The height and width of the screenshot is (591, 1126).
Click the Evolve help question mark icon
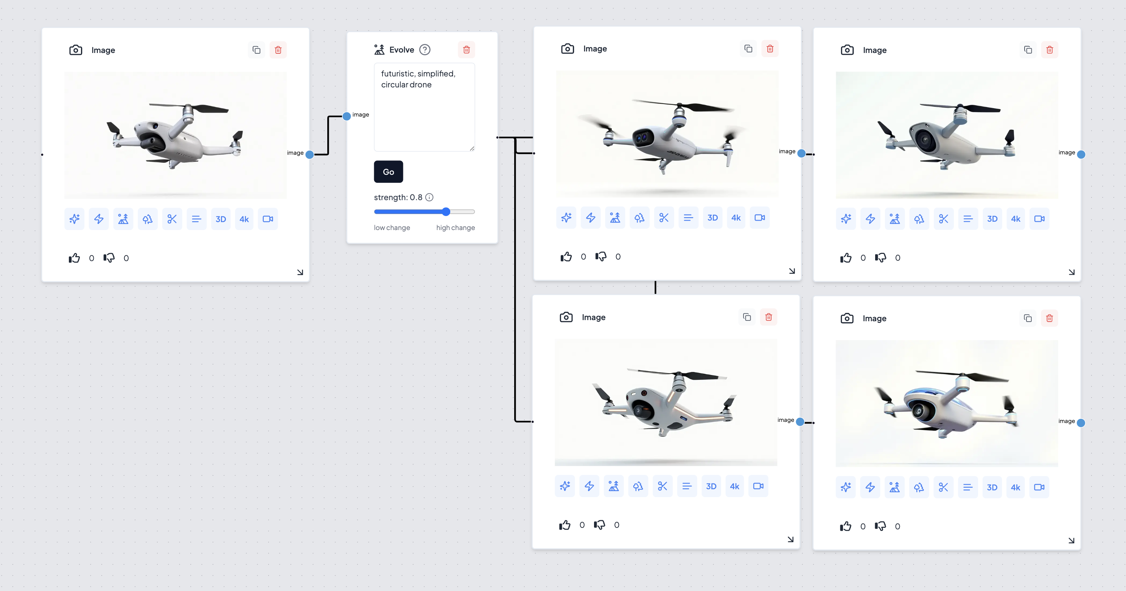tap(425, 50)
